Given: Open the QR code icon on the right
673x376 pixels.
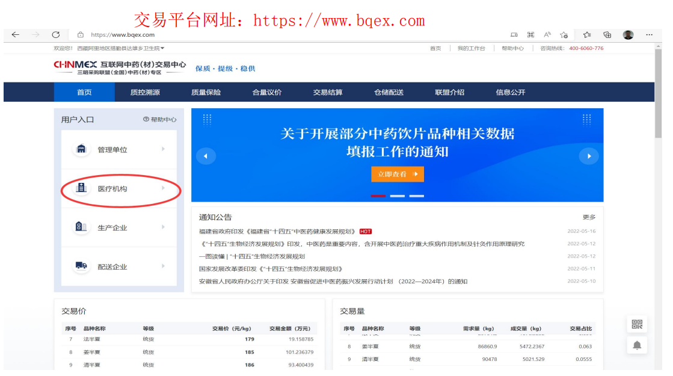Looking at the screenshot, I should pos(637,324).
